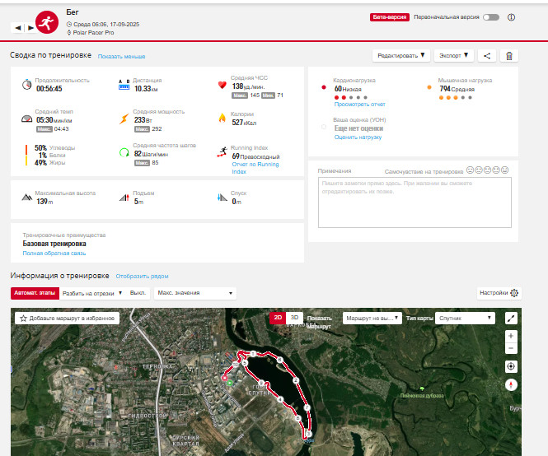Open the Спутник map type dropdown
The height and width of the screenshot is (456, 548).
point(465,318)
